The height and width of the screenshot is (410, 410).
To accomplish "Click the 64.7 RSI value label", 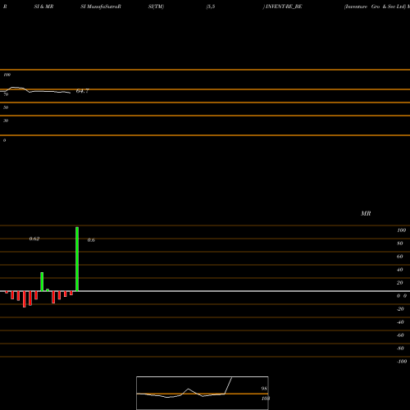I will (x=83, y=91).
